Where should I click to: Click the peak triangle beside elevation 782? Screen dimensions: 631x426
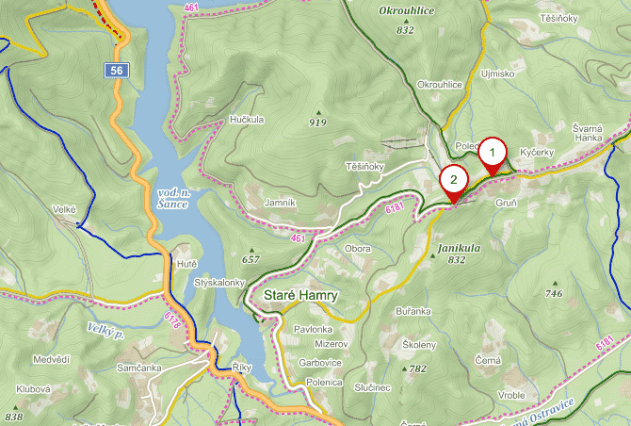[404, 369]
